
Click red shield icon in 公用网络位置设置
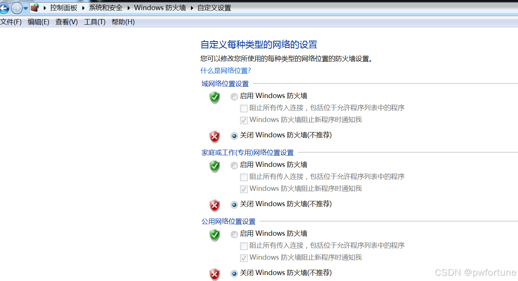click(x=215, y=274)
